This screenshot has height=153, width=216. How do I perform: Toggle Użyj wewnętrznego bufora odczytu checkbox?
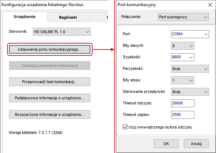pos(125,127)
